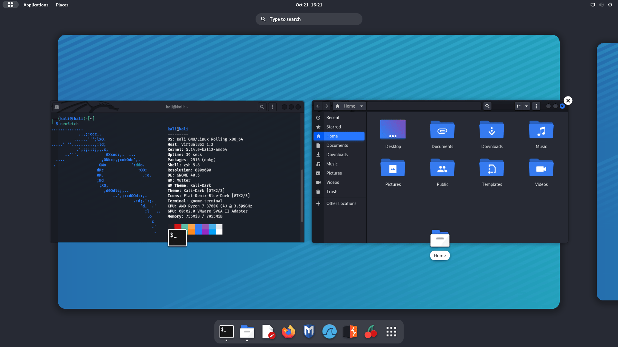Close the Files window overview
The width and height of the screenshot is (618, 347).
pos(568,101)
